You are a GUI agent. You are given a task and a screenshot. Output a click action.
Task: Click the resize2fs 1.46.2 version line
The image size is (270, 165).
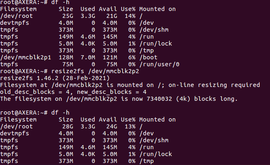click(x=55, y=78)
